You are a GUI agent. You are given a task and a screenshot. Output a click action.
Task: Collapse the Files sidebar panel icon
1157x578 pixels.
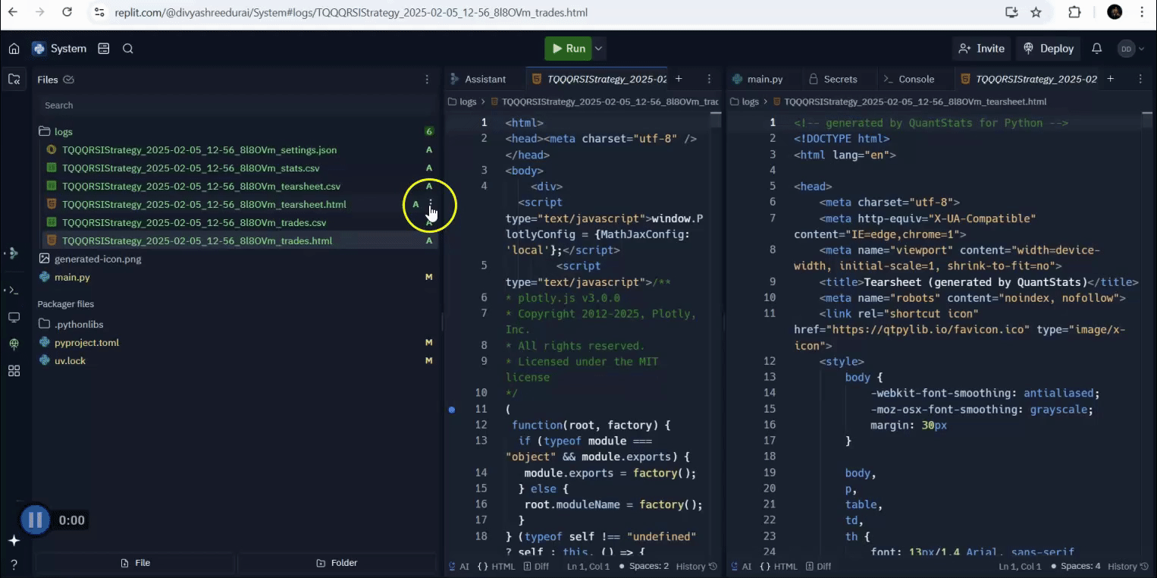(x=14, y=79)
